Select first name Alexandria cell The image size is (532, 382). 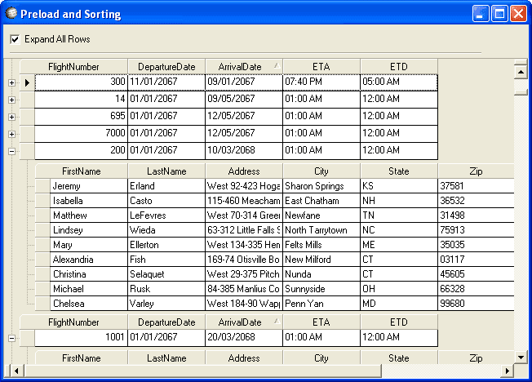[89, 260]
